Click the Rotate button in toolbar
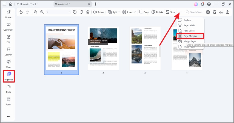The image size is (234, 123). pyautogui.click(x=157, y=12)
